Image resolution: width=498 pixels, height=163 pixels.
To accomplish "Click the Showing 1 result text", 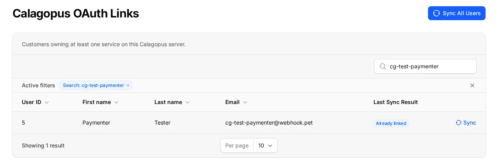I will (43, 146).
